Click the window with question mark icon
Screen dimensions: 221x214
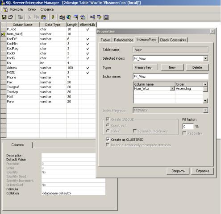coord(76,17)
